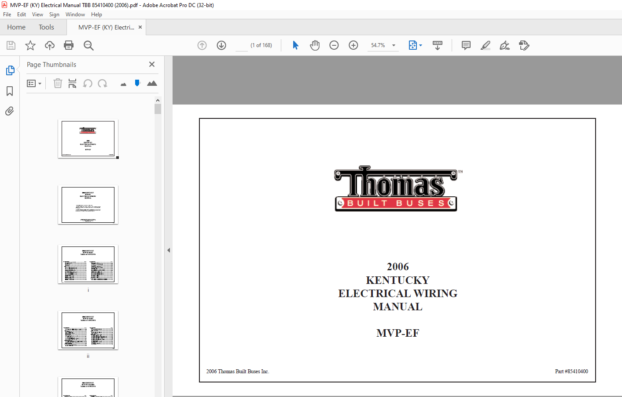Open Page Thumbnails pane icon in sidebar

tap(10, 70)
